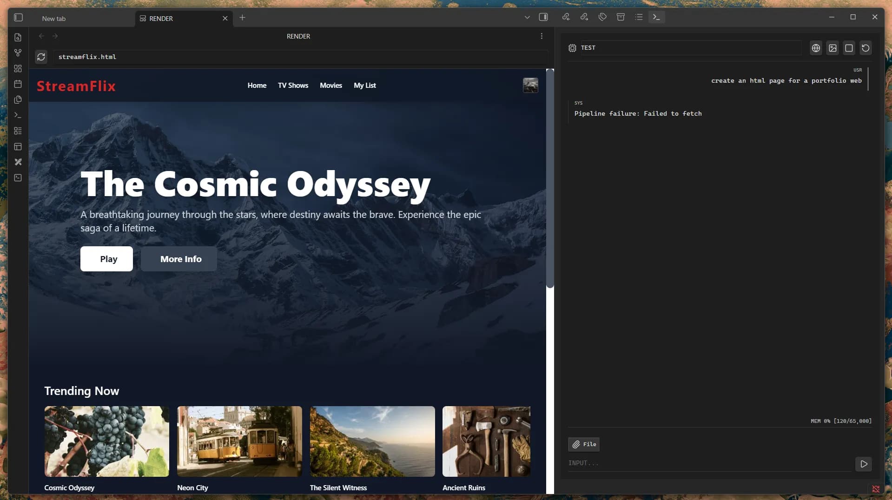Add a new tab with plus button

point(242,18)
